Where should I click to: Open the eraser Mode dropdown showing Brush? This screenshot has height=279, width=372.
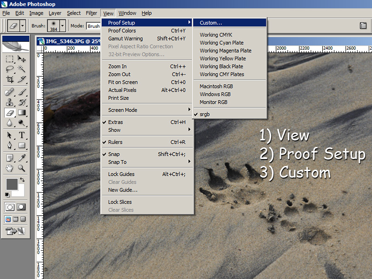93,26
